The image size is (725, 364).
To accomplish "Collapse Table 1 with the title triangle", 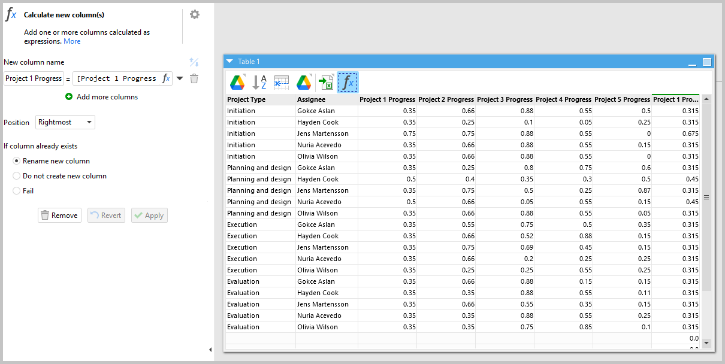I will tap(229, 61).
